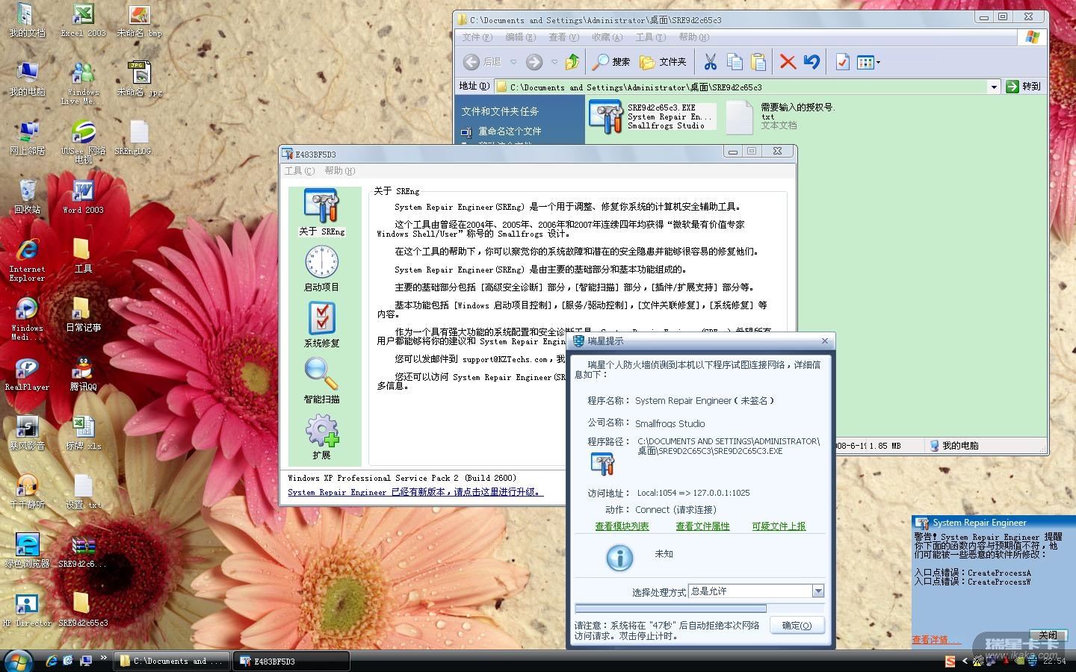Viewport: 1076px width, 672px height.
Task: Select the SRE9d2c65c3.EXE file in Explorer
Action: click(652, 116)
